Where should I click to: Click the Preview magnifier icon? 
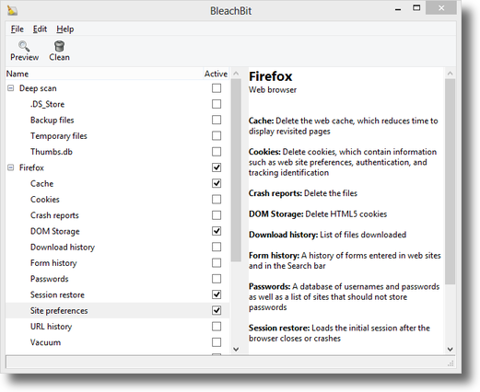[24, 46]
